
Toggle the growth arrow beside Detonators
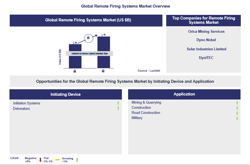(118, 108)
